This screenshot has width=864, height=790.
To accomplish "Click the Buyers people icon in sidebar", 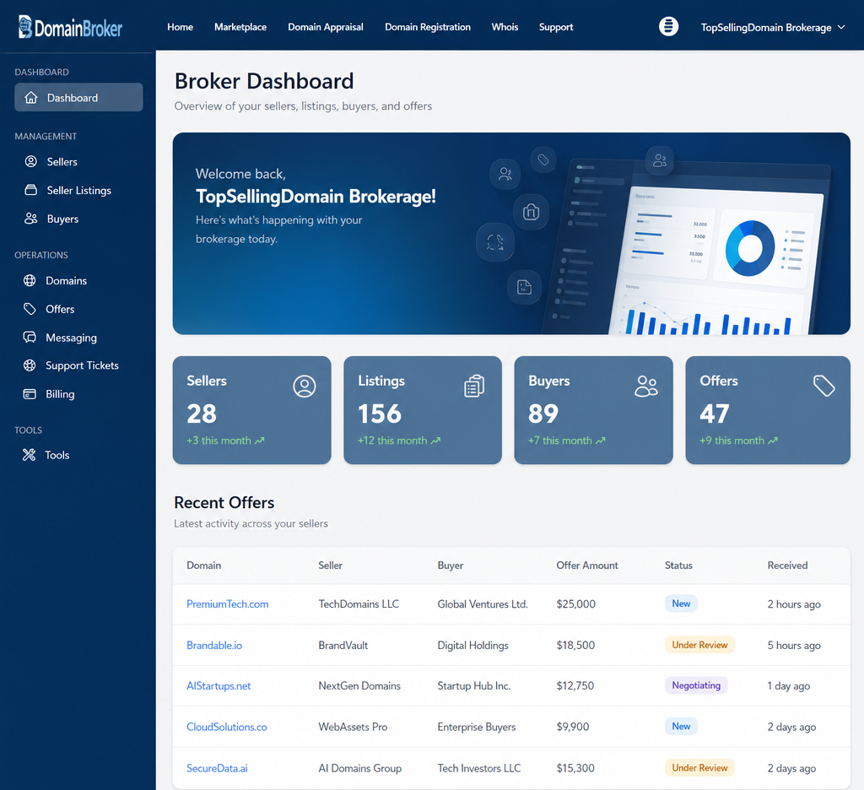I will [x=31, y=219].
